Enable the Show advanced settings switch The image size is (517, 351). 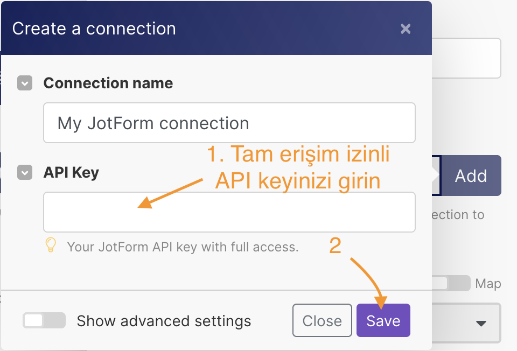point(44,321)
